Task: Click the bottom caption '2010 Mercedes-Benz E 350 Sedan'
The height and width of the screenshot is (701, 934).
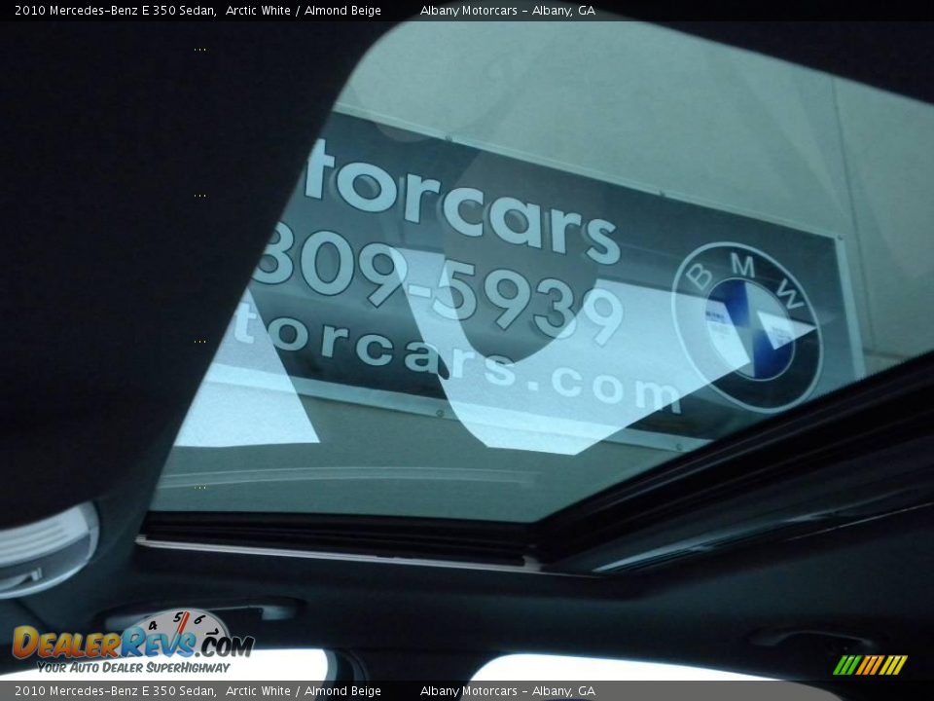Action: pos(115,691)
